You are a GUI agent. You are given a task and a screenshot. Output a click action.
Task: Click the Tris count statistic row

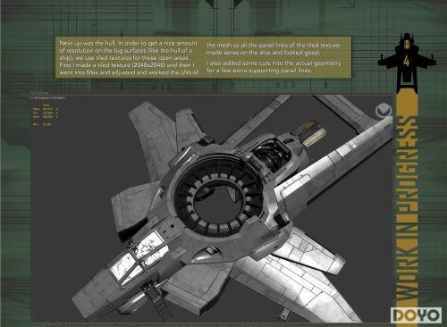point(45,113)
